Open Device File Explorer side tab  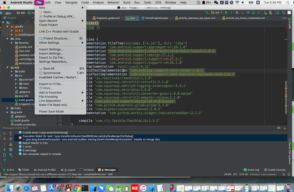coord(290,152)
